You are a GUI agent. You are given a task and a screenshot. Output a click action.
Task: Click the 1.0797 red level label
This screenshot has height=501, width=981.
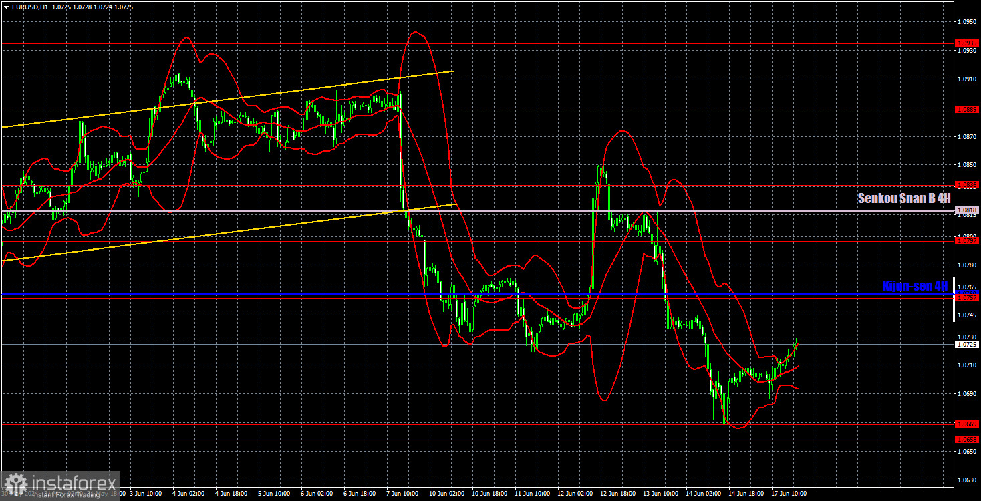(968, 240)
